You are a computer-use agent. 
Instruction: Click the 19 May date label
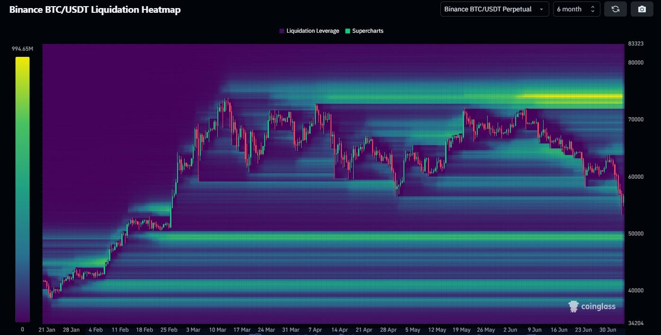pyautogui.click(x=462, y=330)
